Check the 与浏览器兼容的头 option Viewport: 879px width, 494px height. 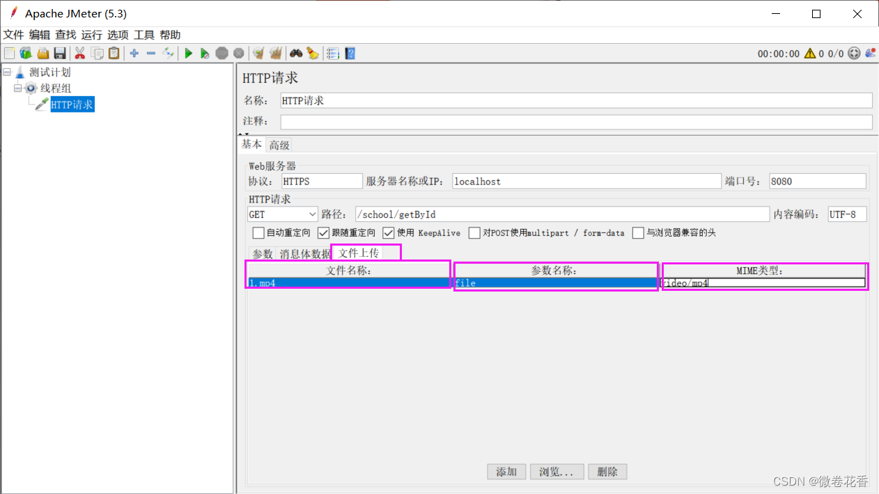coord(638,233)
